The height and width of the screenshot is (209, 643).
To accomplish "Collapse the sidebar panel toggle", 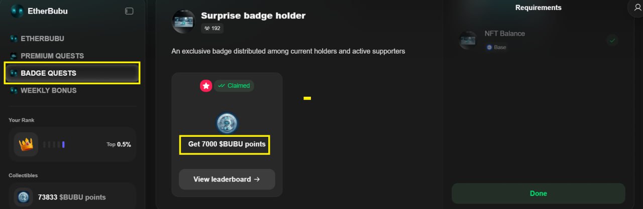I will point(129,11).
